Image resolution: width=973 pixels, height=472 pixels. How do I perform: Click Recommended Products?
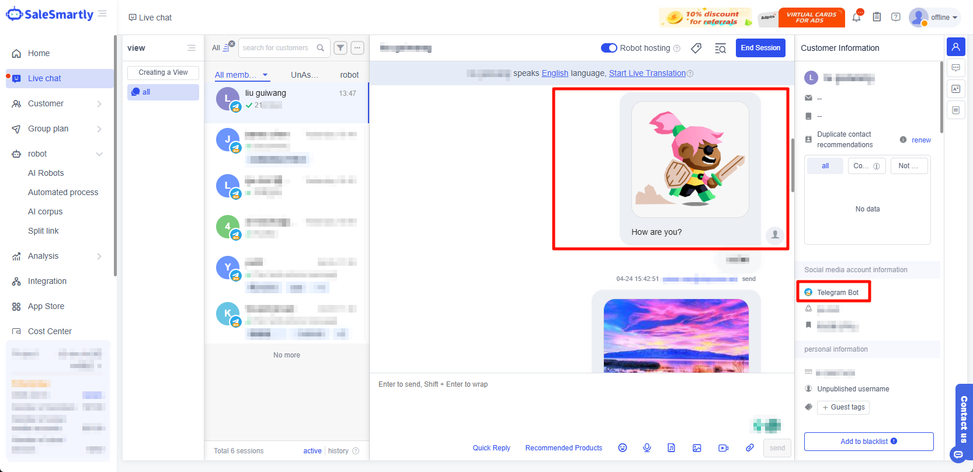[564, 448]
